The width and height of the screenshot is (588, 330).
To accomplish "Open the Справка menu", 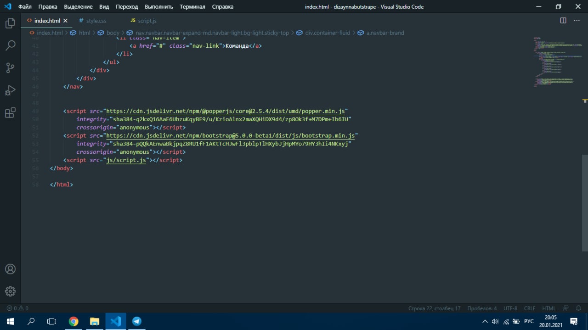I will [223, 7].
